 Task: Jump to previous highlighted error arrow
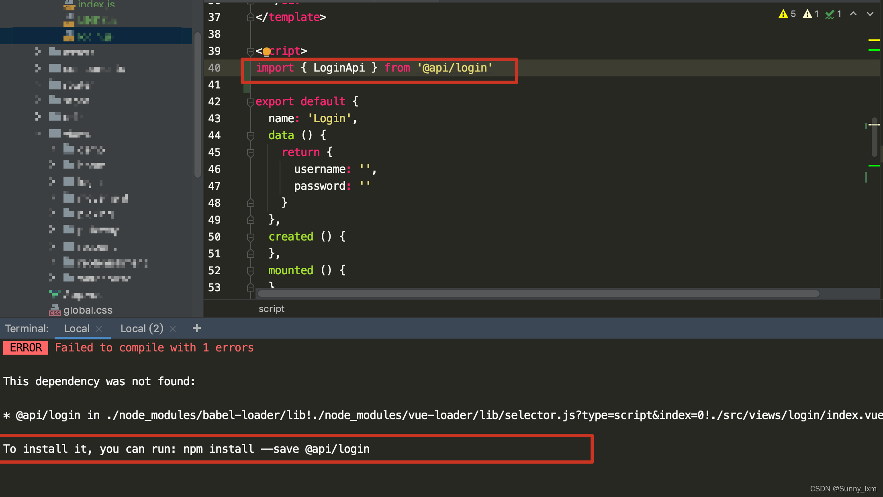tap(853, 14)
